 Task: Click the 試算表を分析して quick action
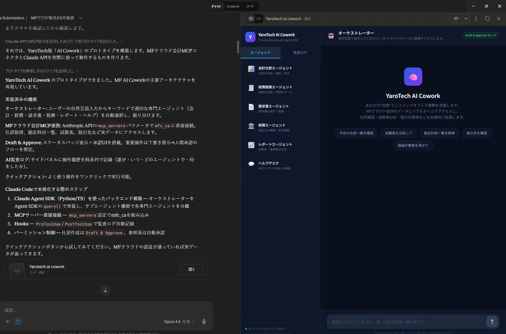[x=398, y=133]
